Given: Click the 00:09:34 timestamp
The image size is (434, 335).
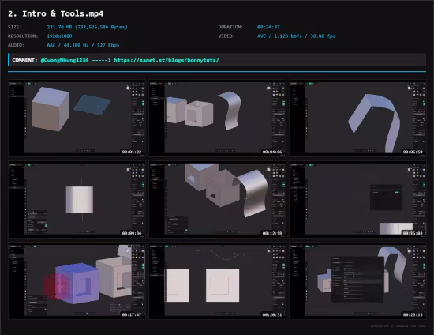Looking at the screenshot, I should pyautogui.click(x=132, y=233).
